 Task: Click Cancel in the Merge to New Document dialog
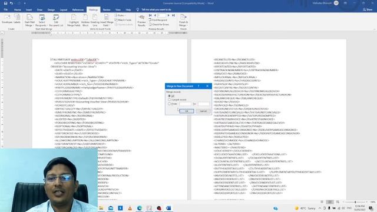point(203,111)
